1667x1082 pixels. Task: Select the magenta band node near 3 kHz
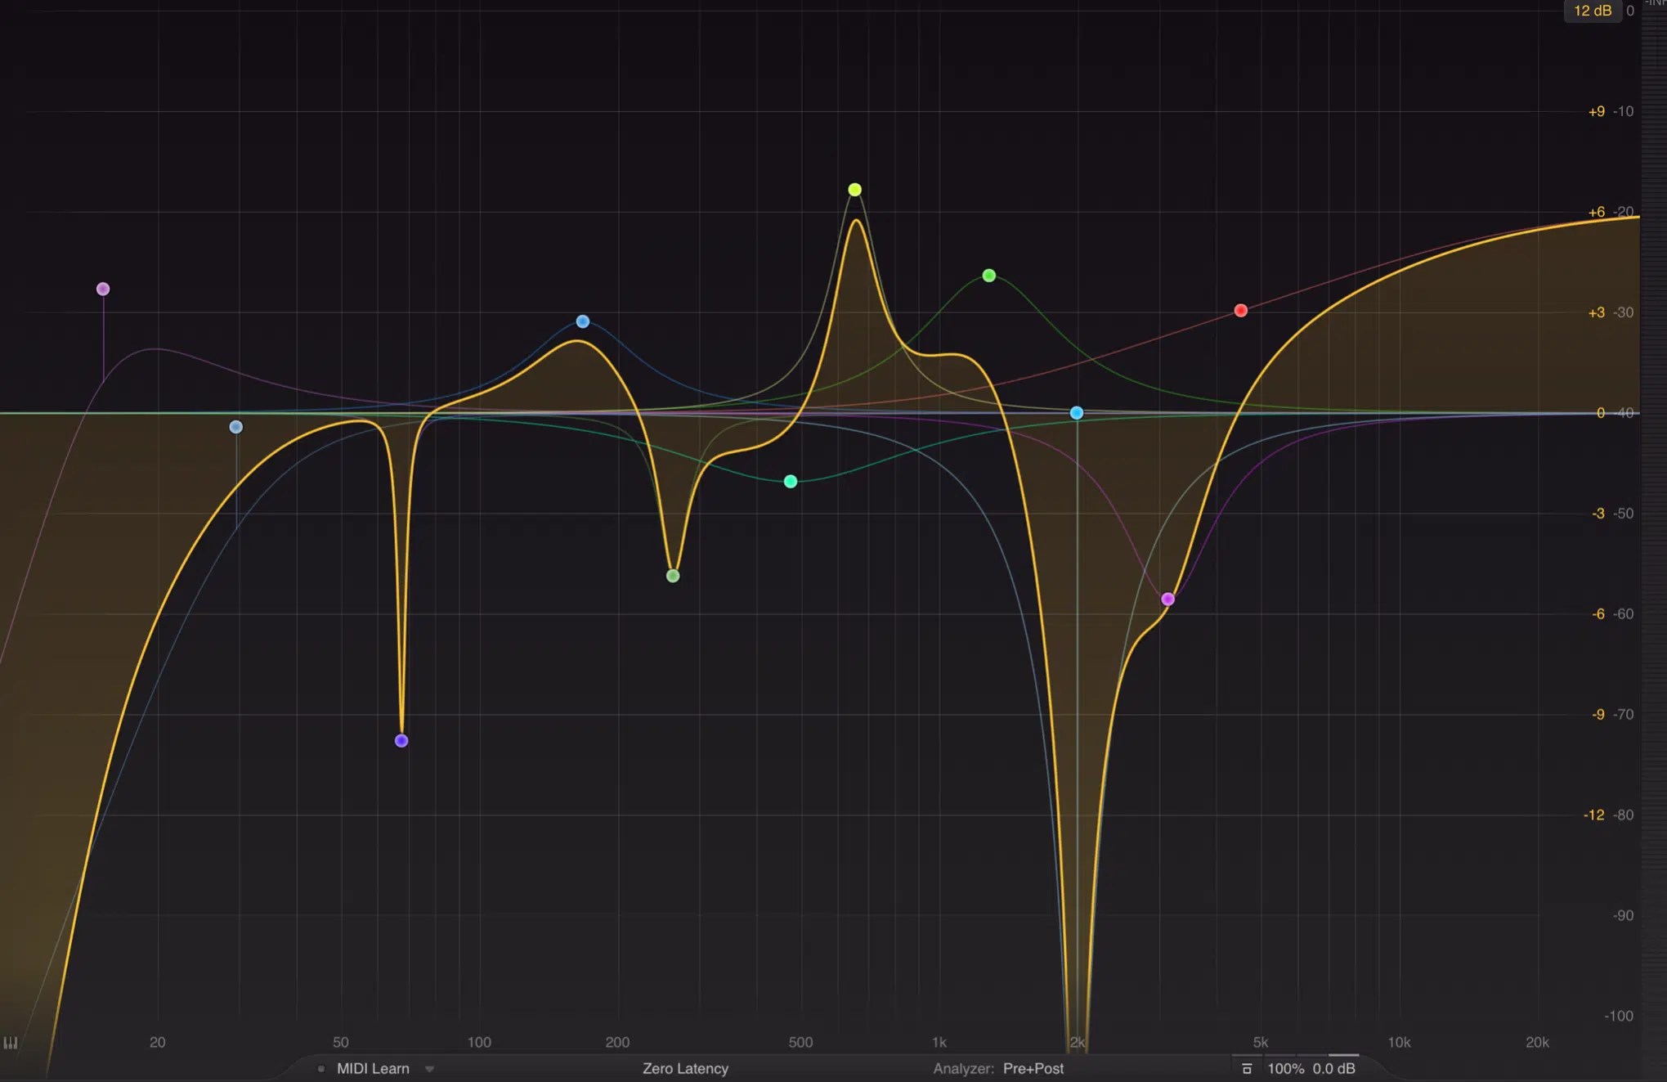1168,599
